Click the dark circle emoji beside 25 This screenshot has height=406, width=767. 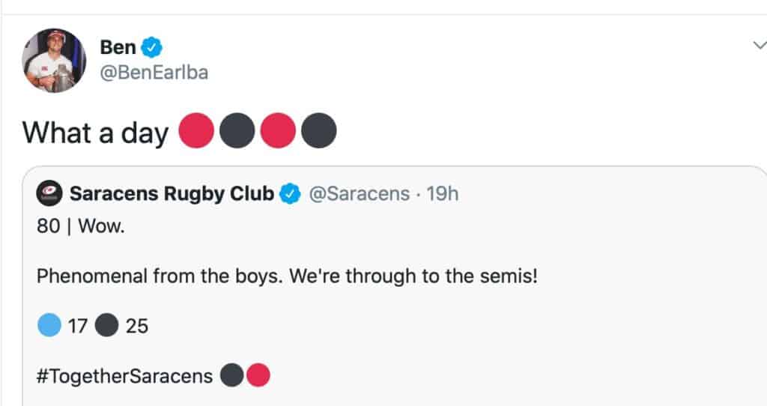coord(106,325)
